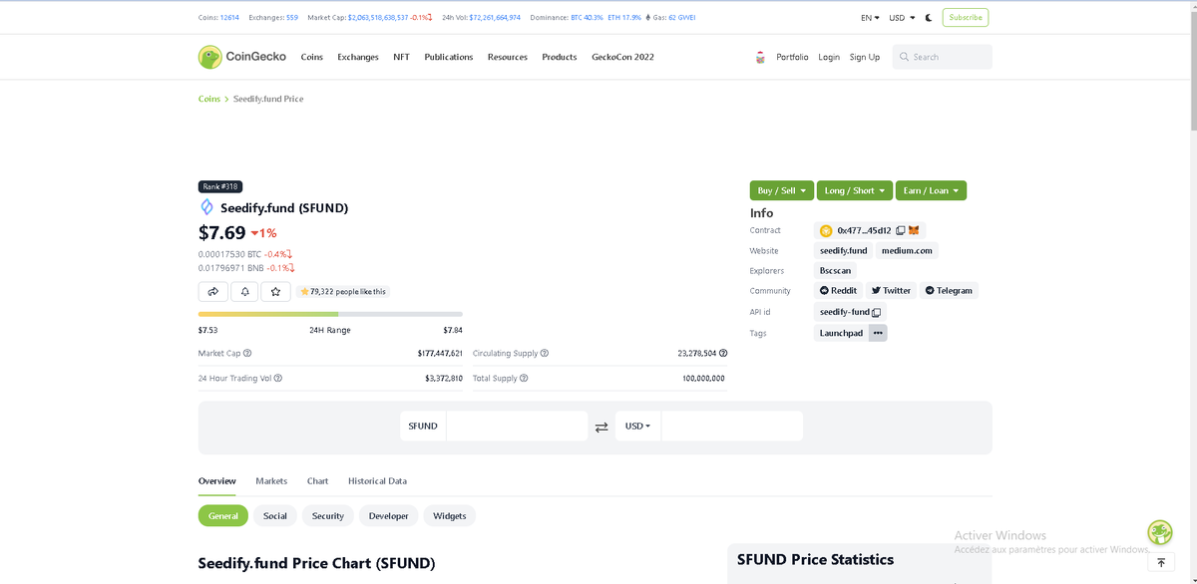Open the USD currency dropdown in top bar
Screen dimensions: 1197x584
click(x=902, y=17)
